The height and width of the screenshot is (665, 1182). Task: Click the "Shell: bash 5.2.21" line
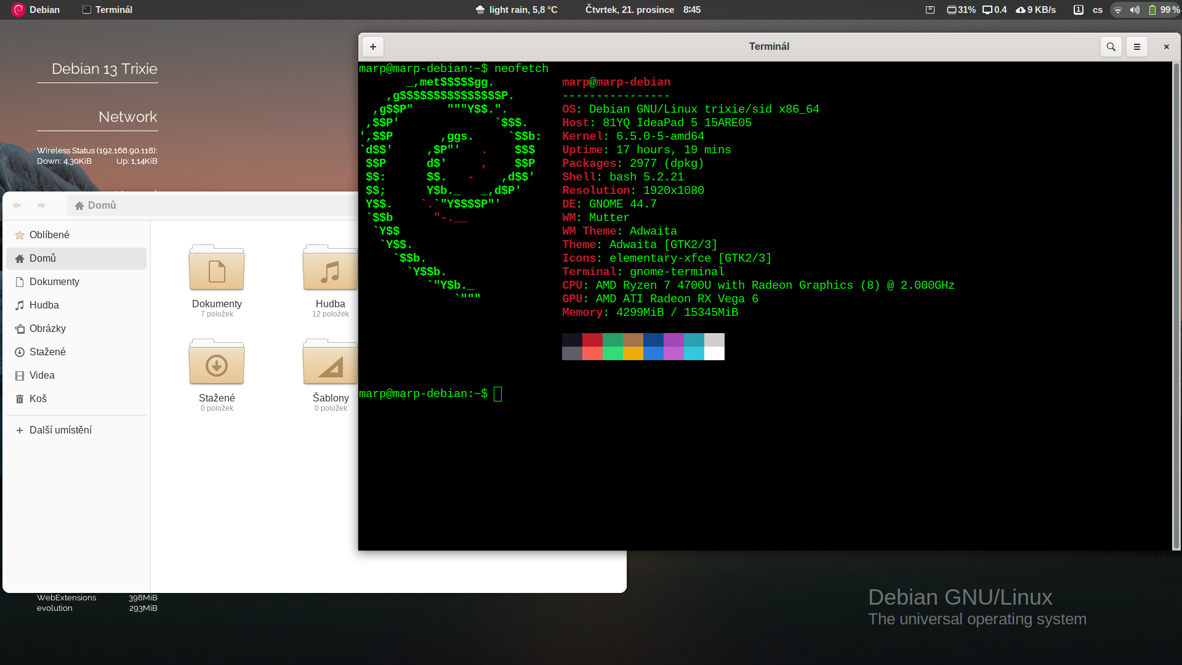(623, 177)
